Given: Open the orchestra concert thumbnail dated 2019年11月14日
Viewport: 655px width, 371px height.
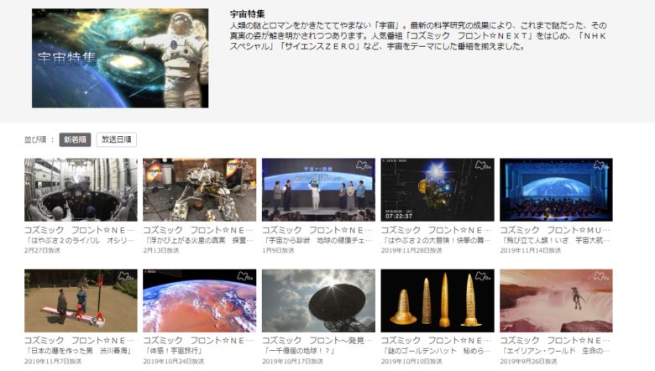Looking at the screenshot, I should coord(556,190).
